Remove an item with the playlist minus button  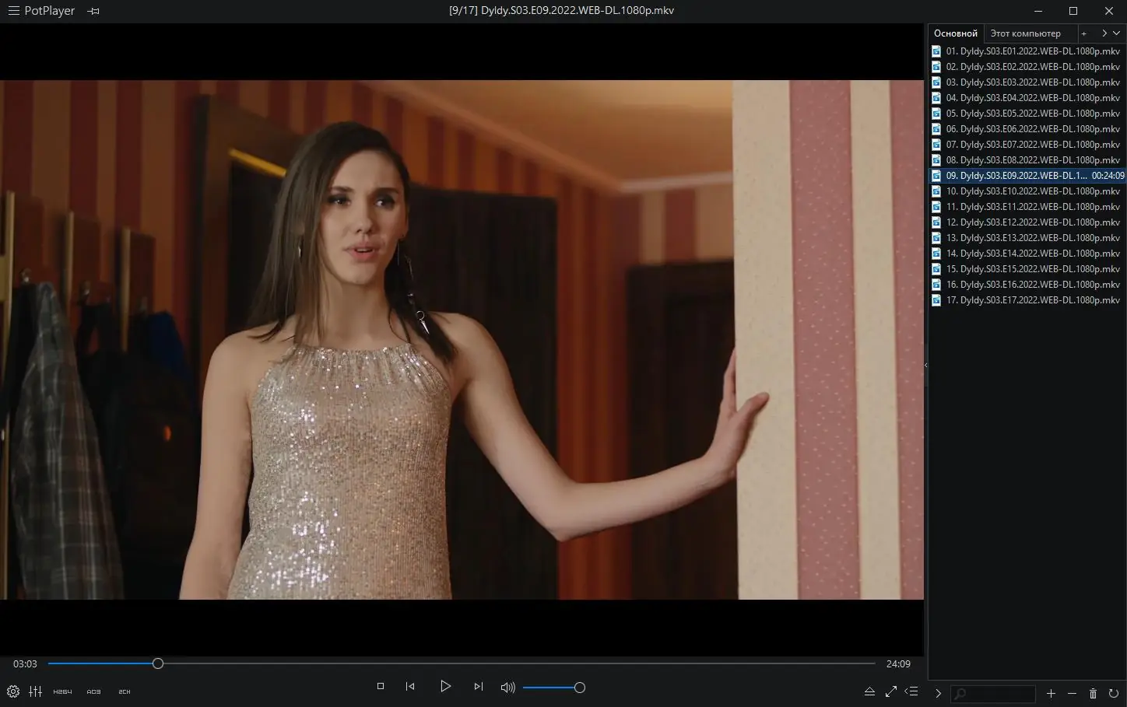pyautogui.click(x=1072, y=693)
